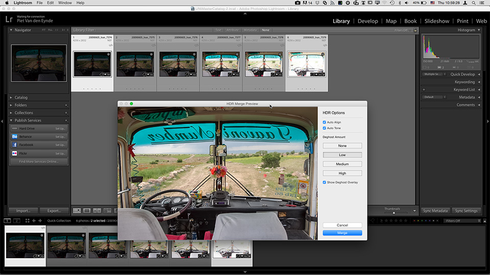Collapse the Navigator panel
Screen dimensions: 490x275
[x=11, y=30]
